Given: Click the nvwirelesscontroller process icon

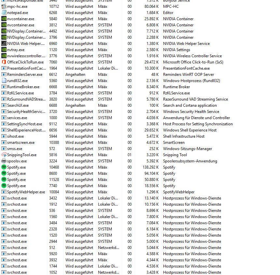Looking at the screenshot, I should pyautogui.click(x=4, y=56).
